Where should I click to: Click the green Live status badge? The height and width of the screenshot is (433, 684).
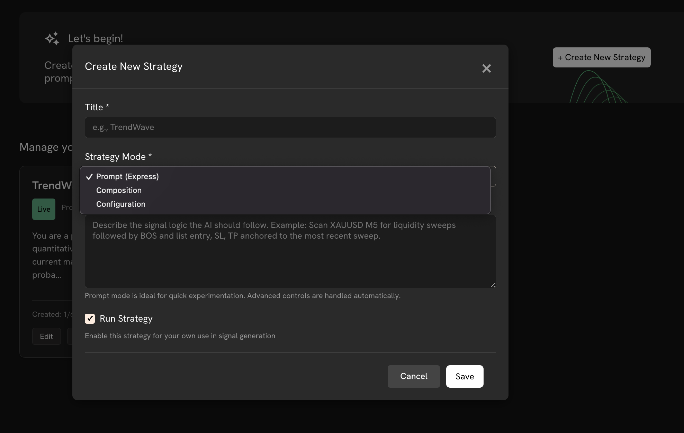click(44, 209)
